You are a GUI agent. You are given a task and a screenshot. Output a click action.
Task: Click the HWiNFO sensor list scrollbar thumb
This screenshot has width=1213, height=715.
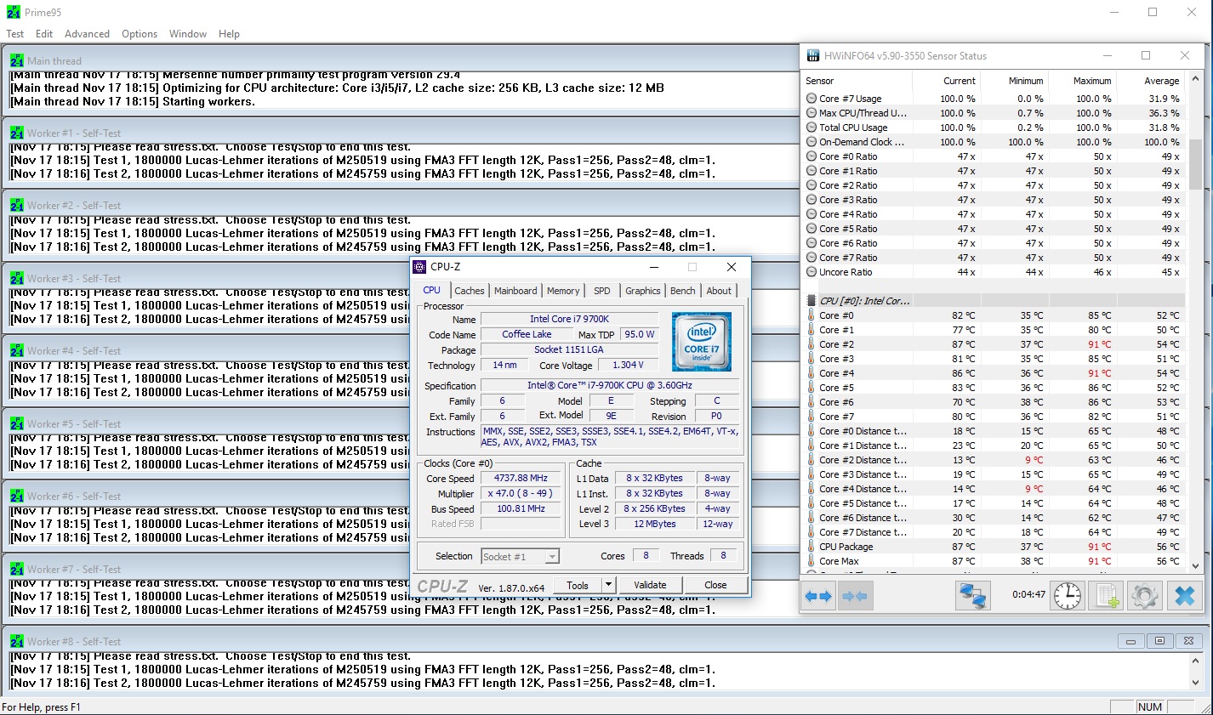pyautogui.click(x=1195, y=165)
